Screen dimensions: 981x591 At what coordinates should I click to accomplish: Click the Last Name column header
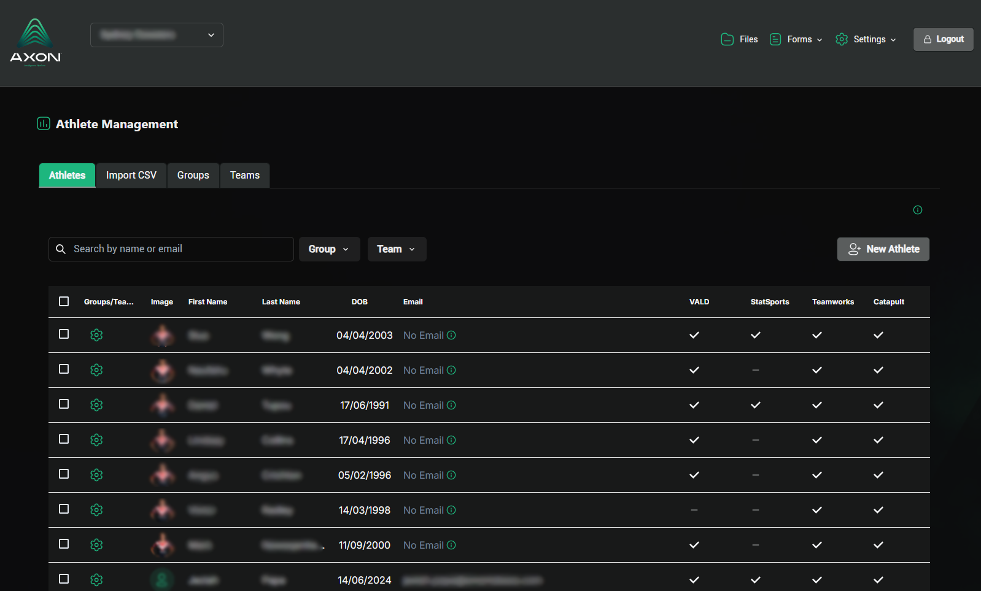click(x=281, y=302)
